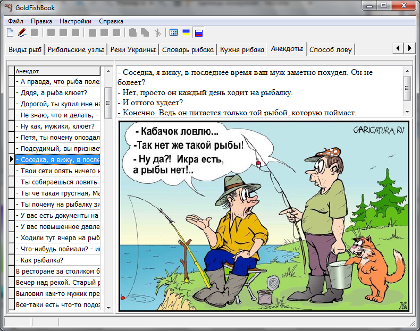Select row "- Ты че такая грустная, Ма"

point(57,193)
